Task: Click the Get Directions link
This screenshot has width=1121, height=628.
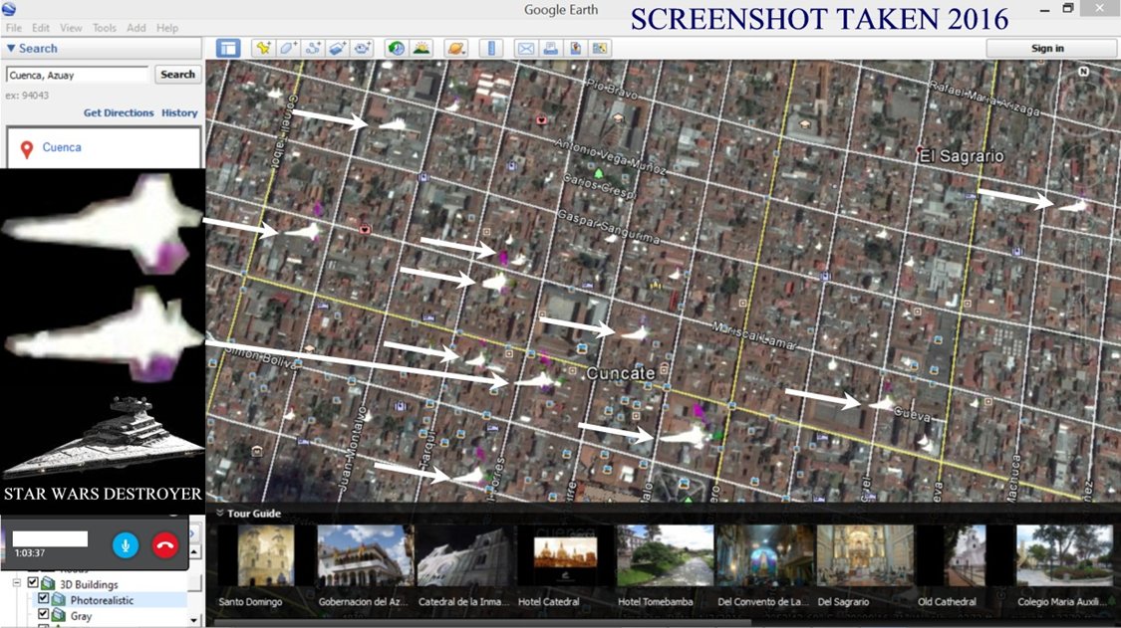Action: point(119,112)
